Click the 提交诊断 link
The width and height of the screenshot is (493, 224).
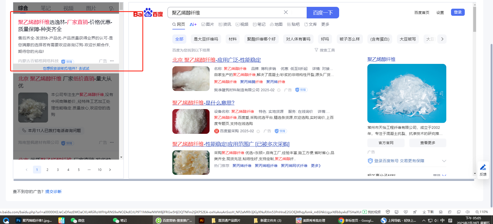[x=53, y=192]
